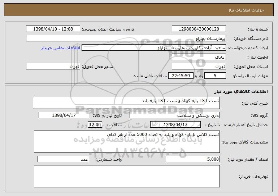The width and height of the screenshot is (278, 196).
Task: Click the label گروه کالا
Action: pos(260,116)
